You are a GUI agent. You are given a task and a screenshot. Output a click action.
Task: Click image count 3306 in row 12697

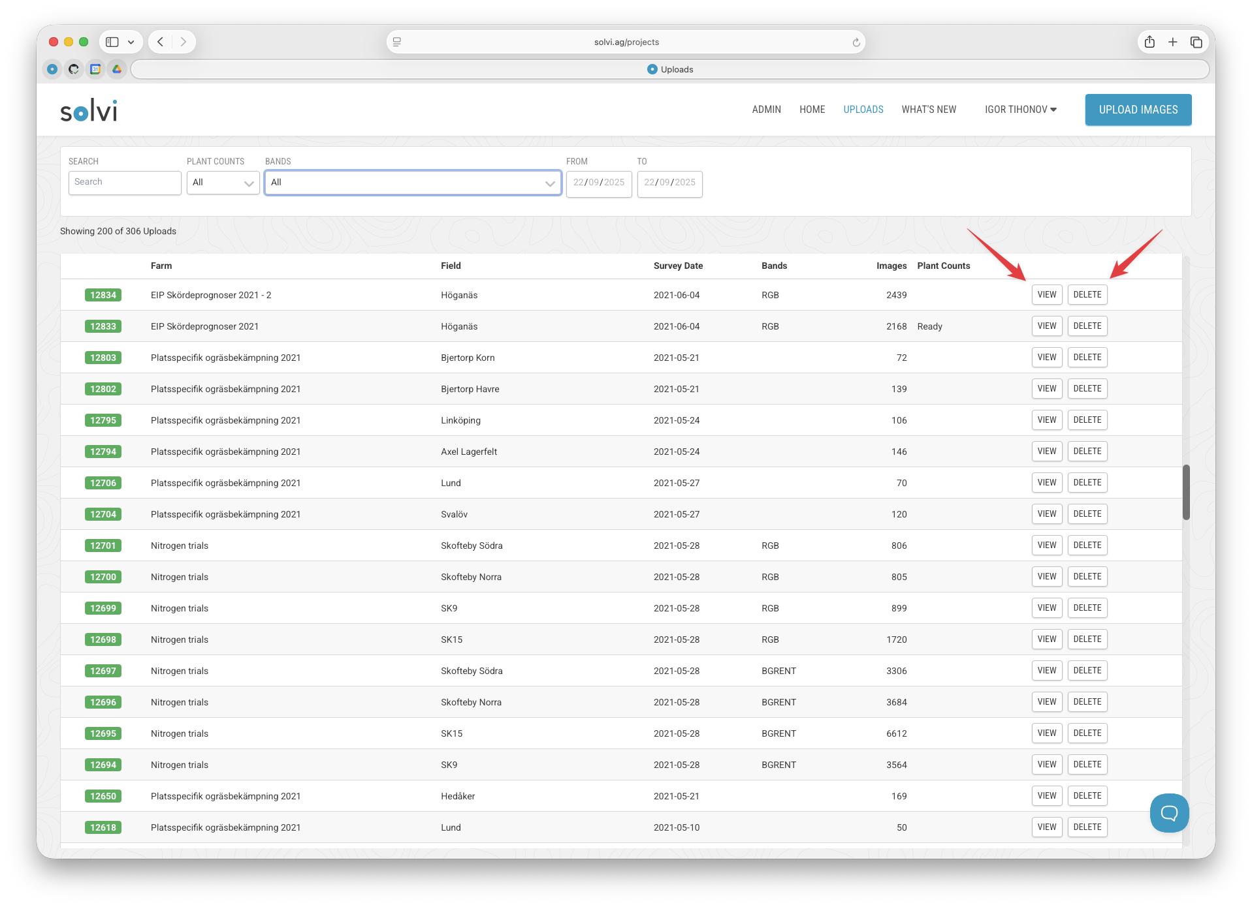tap(896, 671)
